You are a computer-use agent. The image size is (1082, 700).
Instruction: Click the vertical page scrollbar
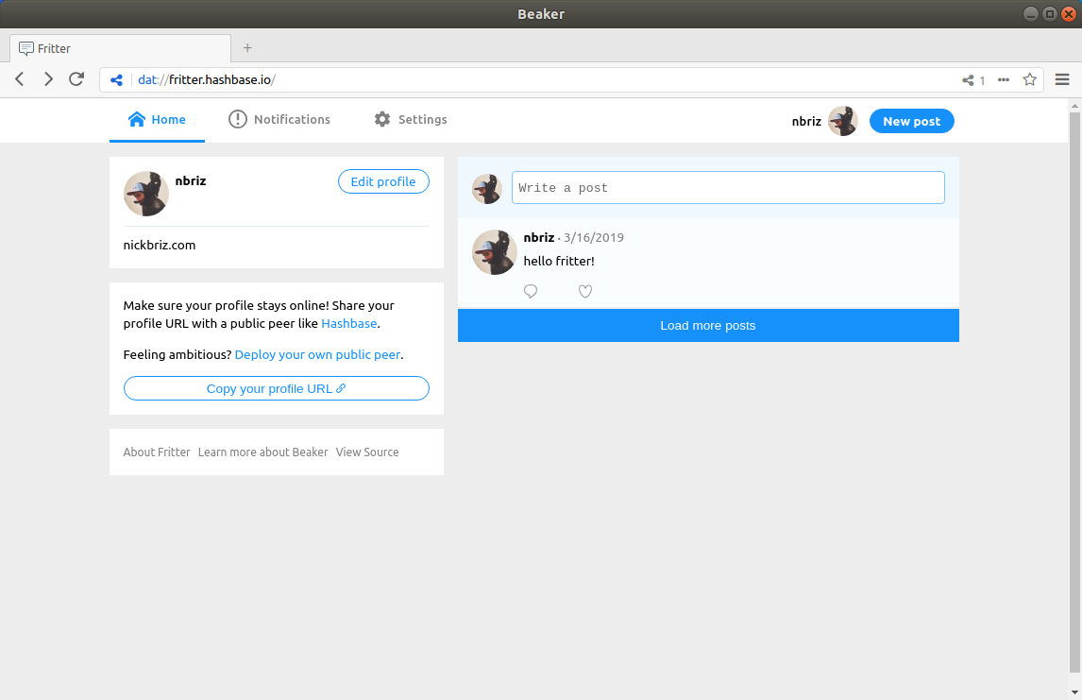[1074, 391]
